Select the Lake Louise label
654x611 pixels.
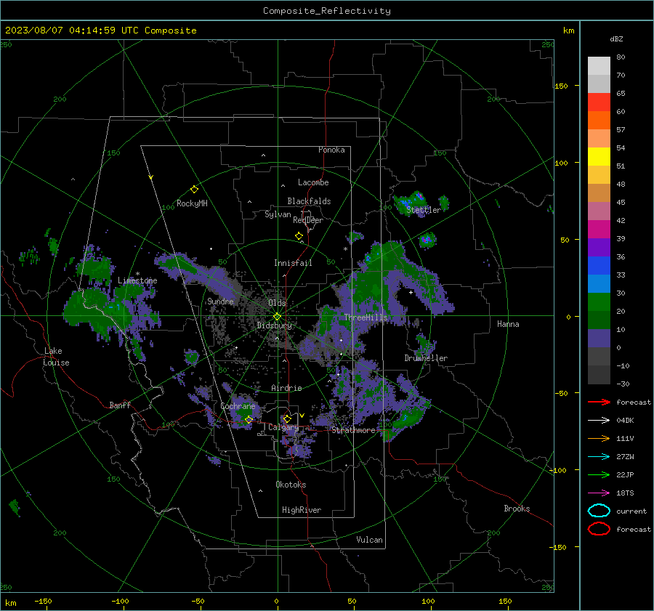tap(56, 357)
